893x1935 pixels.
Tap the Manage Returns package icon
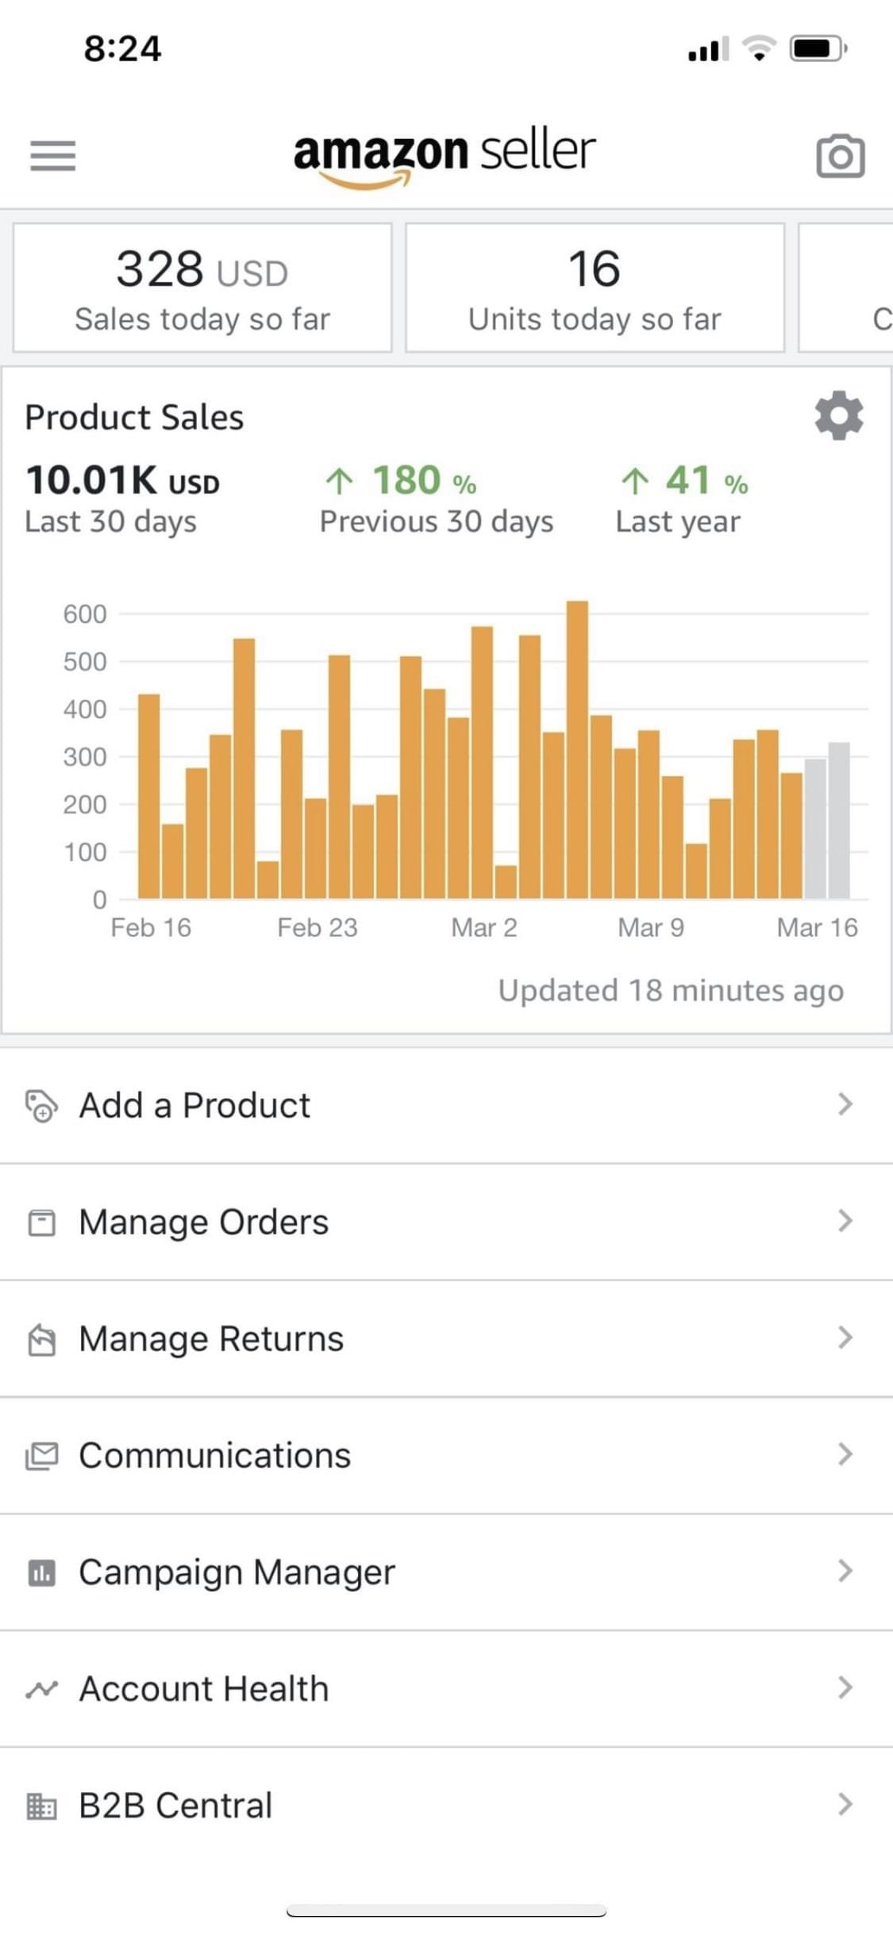(x=41, y=1339)
